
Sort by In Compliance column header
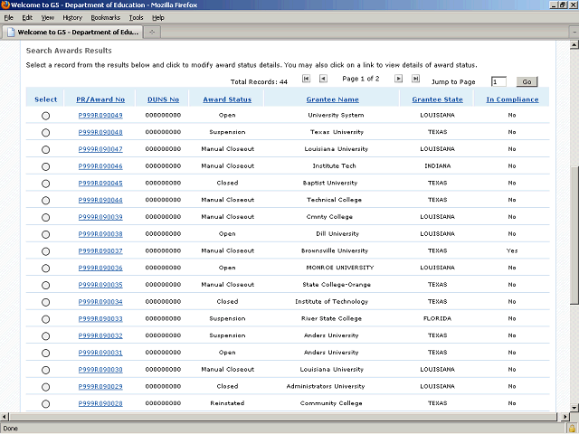coord(512,99)
